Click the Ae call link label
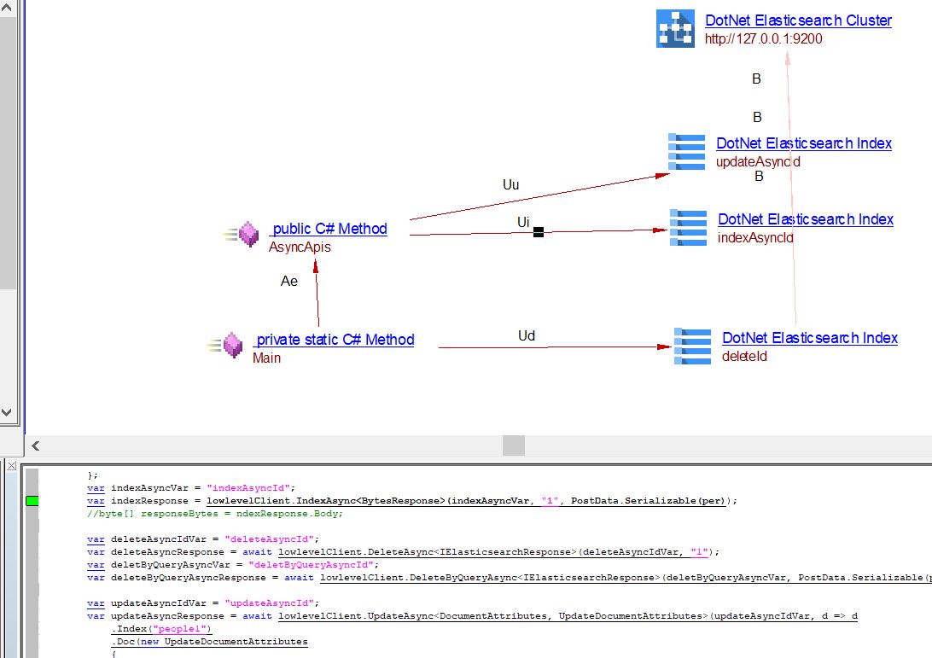 pos(289,281)
